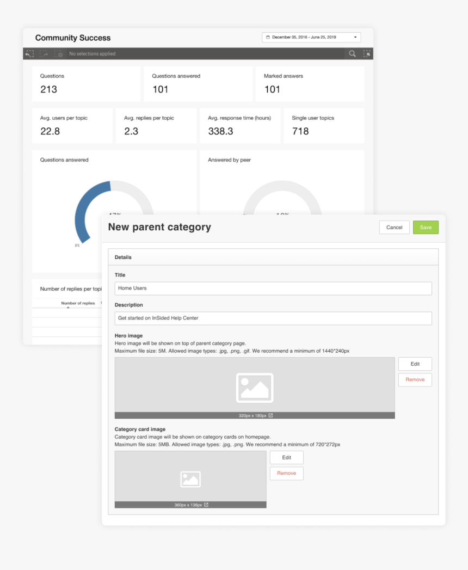Click the export icon at the toolbar's right end
The width and height of the screenshot is (468, 570).
367,53
